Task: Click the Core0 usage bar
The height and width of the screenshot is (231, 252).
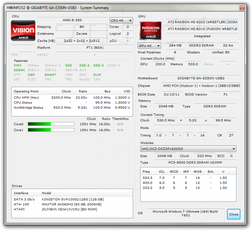Action: (x=51, y=124)
